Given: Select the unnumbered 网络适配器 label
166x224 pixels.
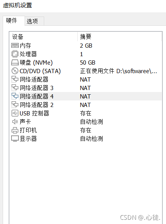Looking at the screenshot, I should [x=34, y=79].
